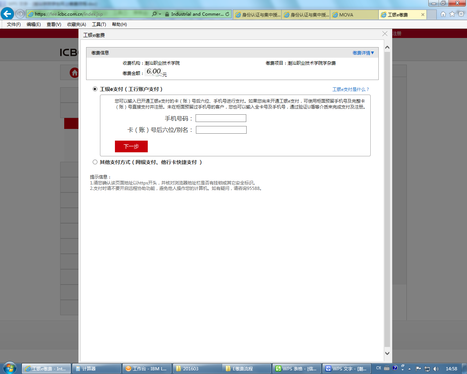The width and height of the screenshot is (467, 374).
Task: Open the browser Tools gear icon
Action: point(461,14)
